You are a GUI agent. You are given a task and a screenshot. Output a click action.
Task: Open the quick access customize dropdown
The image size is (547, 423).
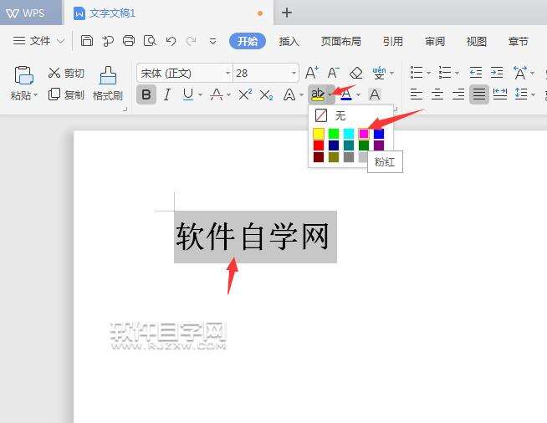point(212,42)
